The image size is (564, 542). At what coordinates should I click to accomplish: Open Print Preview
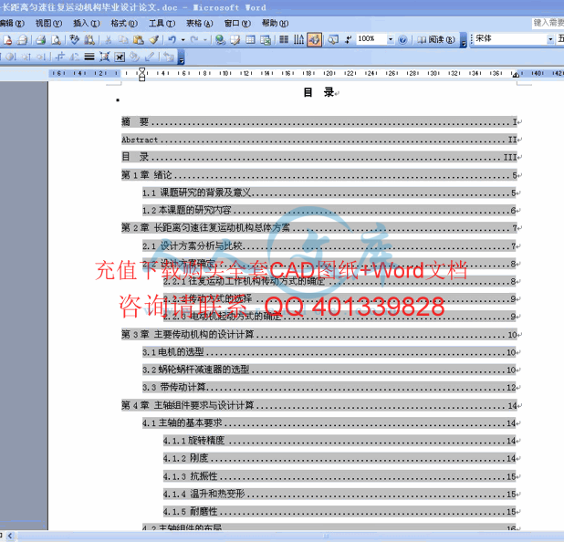(x=56, y=39)
